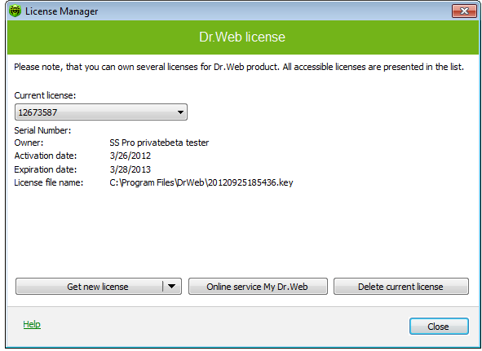The image size is (482, 351).
Task: Click the License Manager title text
Action: click(61, 11)
